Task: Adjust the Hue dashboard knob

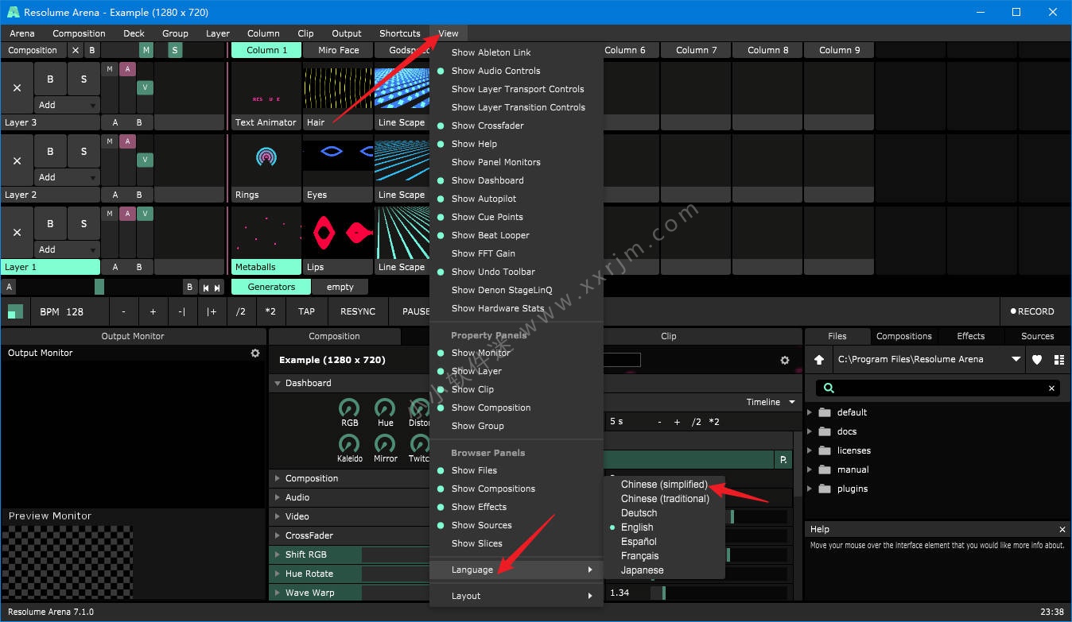Action: (x=385, y=408)
